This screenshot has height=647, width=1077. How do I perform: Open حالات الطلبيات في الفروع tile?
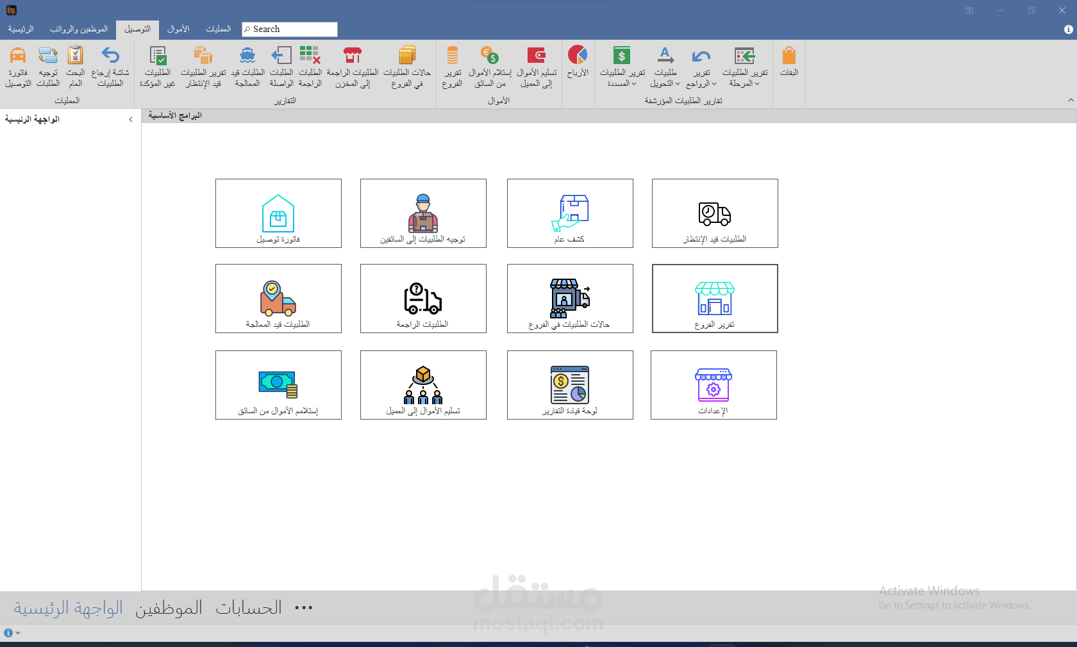570,299
